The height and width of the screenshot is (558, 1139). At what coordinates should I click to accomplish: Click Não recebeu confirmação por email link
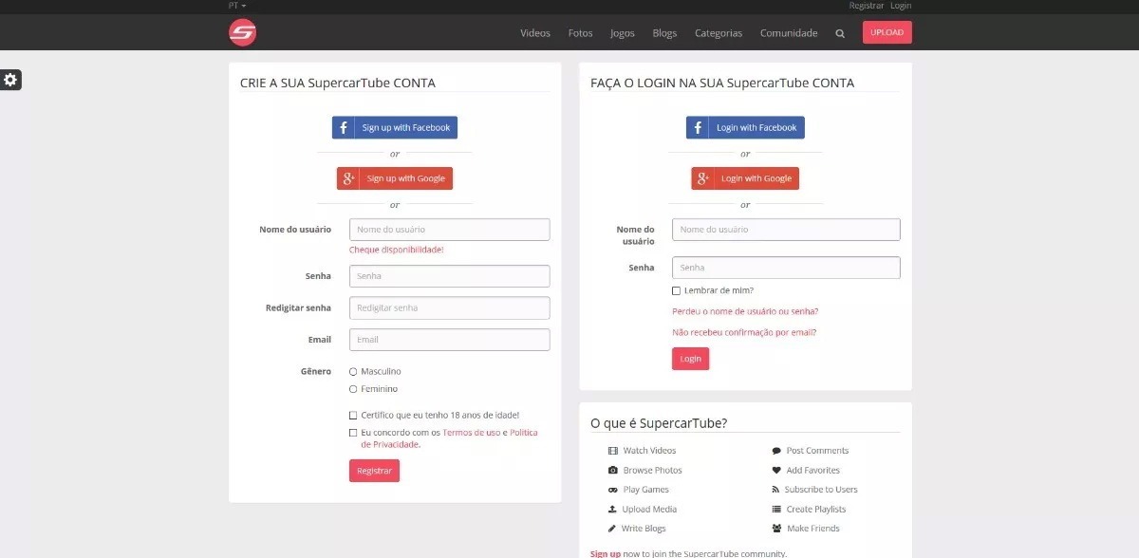pos(744,332)
